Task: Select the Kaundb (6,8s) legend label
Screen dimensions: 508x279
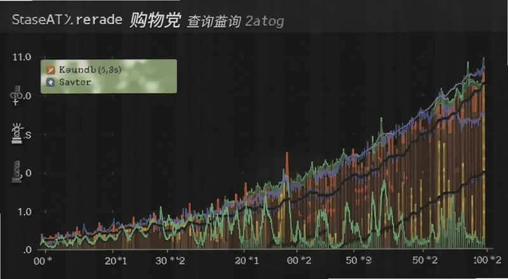Action: 90,70
